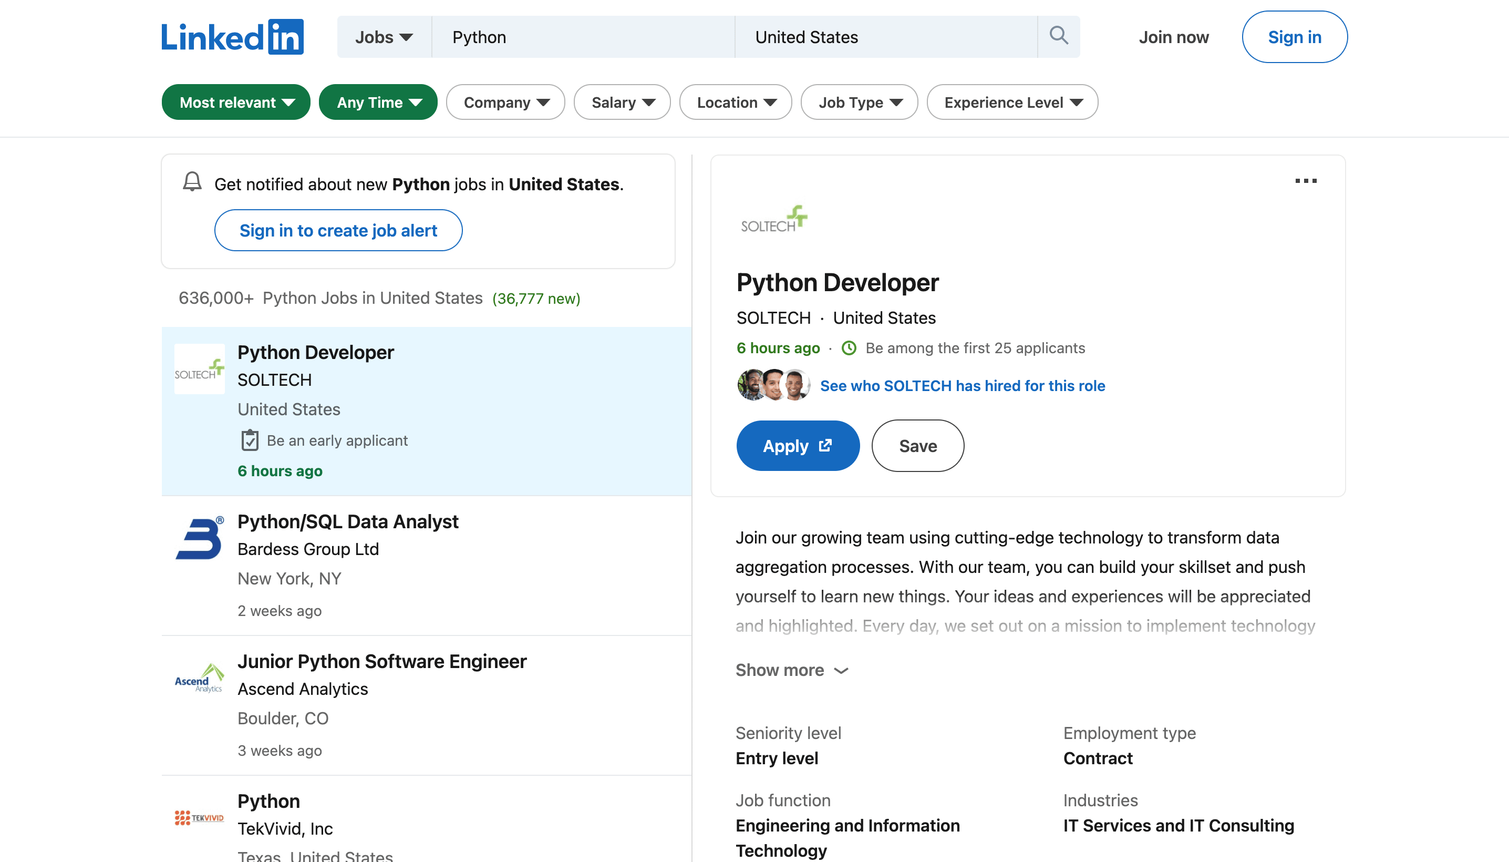
Task: Click 'IT Services and IT Consulting' value
Action: click(x=1178, y=825)
